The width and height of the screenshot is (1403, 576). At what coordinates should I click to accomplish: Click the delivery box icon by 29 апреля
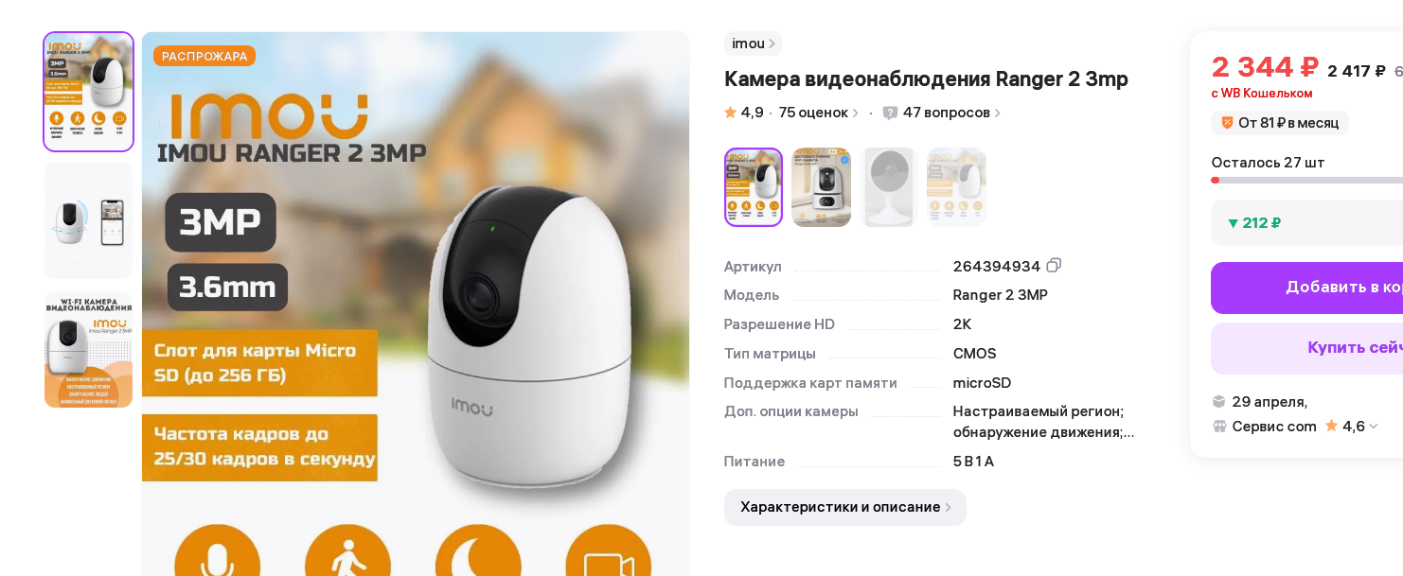coord(1219,401)
